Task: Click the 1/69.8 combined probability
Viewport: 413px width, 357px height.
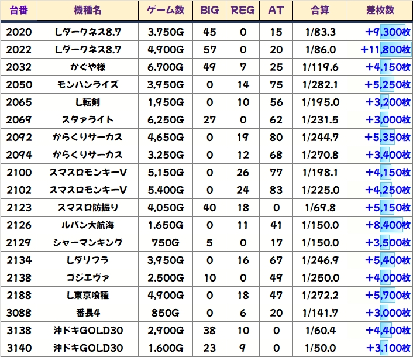Action: (x=321, y=208)
